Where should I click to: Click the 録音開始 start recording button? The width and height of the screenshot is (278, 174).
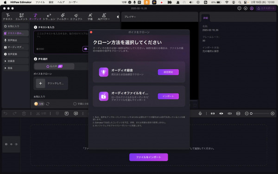tap(168, 72)
